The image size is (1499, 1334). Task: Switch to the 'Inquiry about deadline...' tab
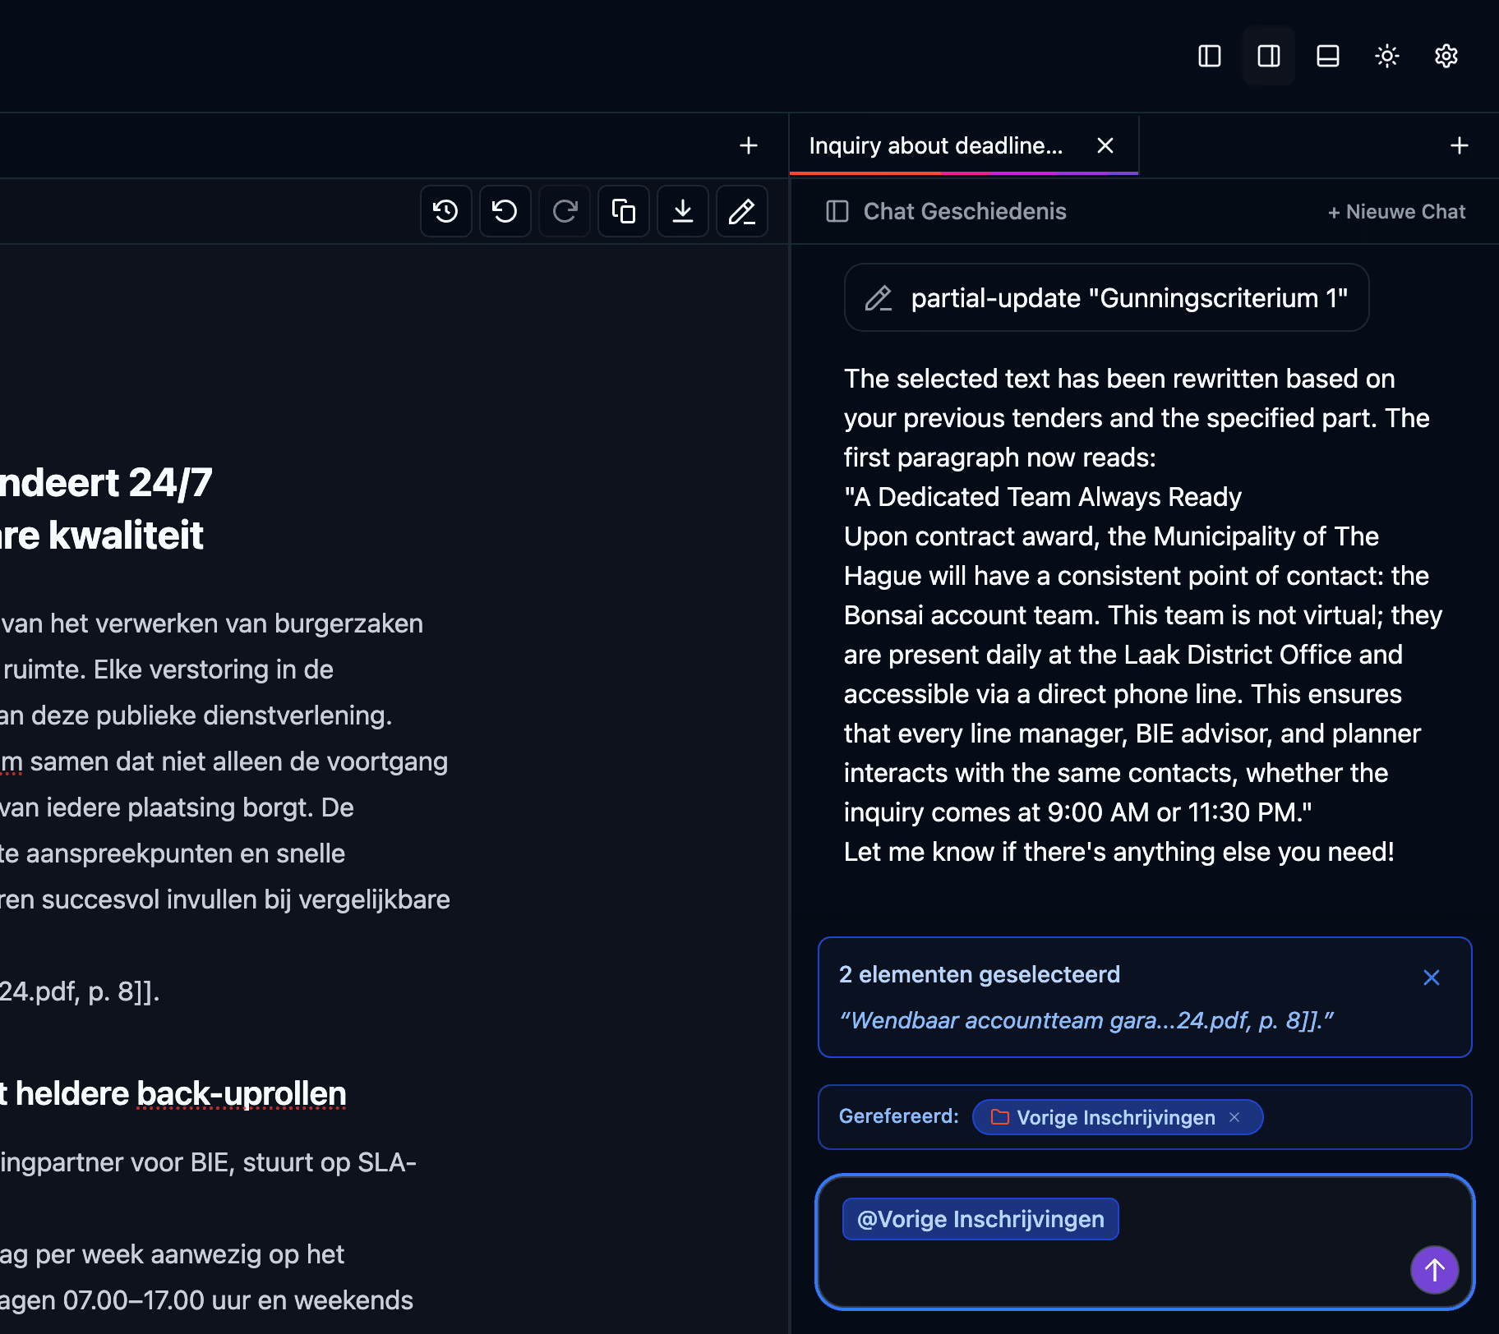(936, 145)
